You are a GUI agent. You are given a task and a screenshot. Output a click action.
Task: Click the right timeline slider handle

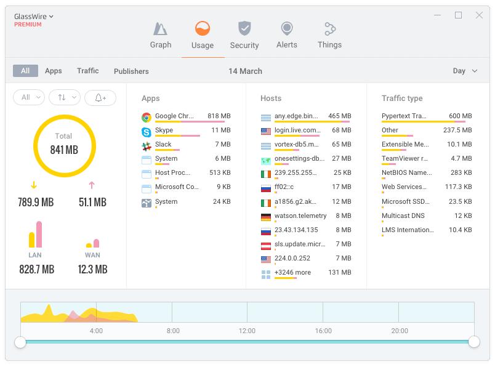(x=474, y=342)
